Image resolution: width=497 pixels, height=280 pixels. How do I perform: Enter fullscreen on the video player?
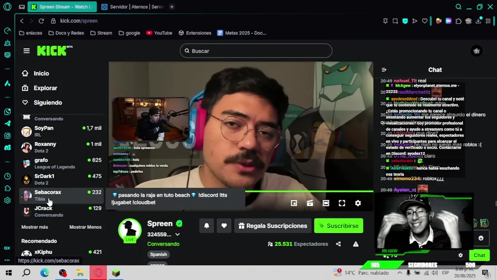tap(342, 203)
